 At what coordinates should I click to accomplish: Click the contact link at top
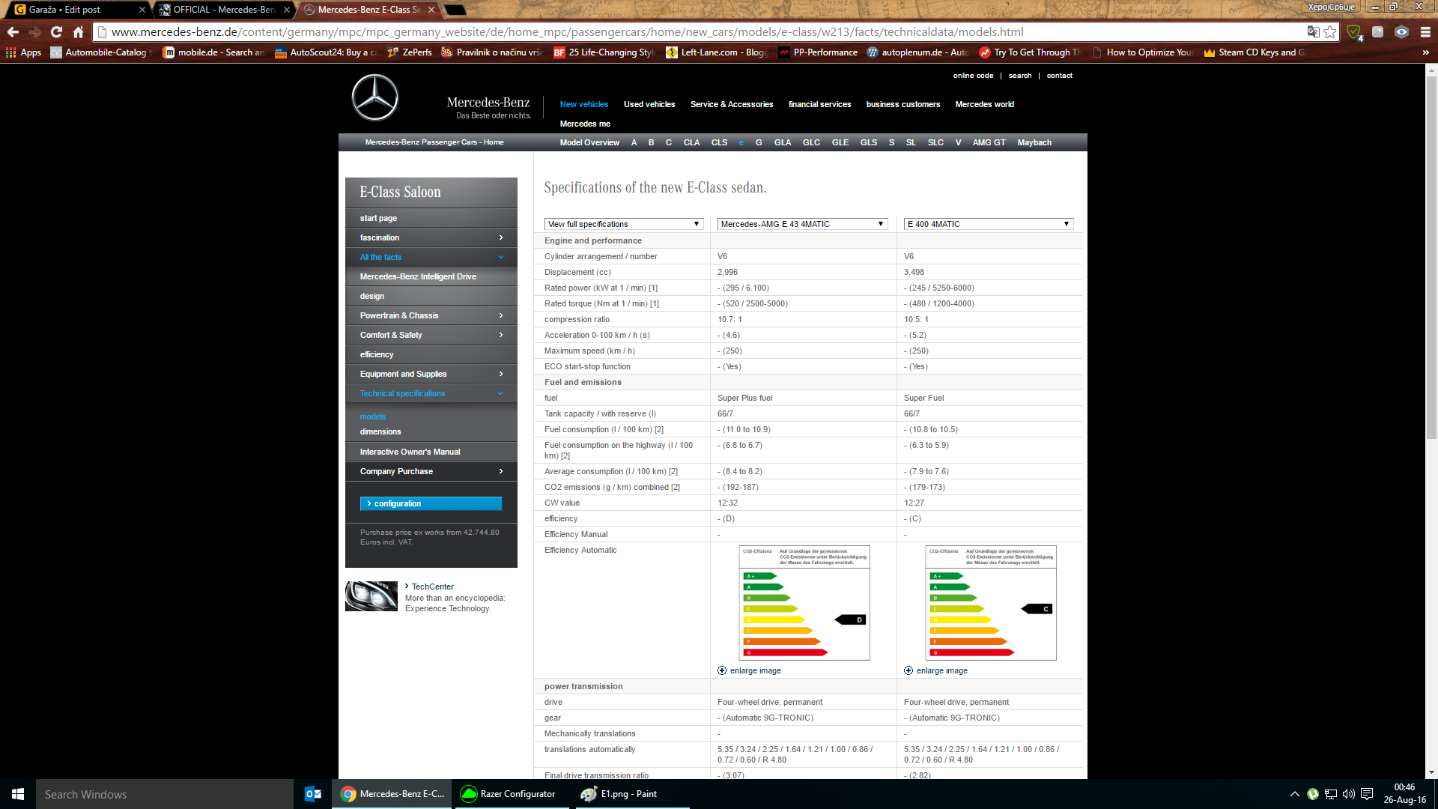(x=1059, y=76)
